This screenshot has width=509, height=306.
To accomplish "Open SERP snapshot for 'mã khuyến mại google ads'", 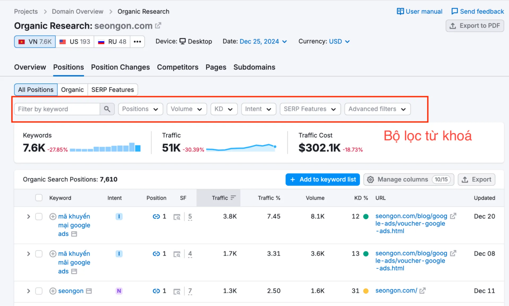I will coord(177,216).
